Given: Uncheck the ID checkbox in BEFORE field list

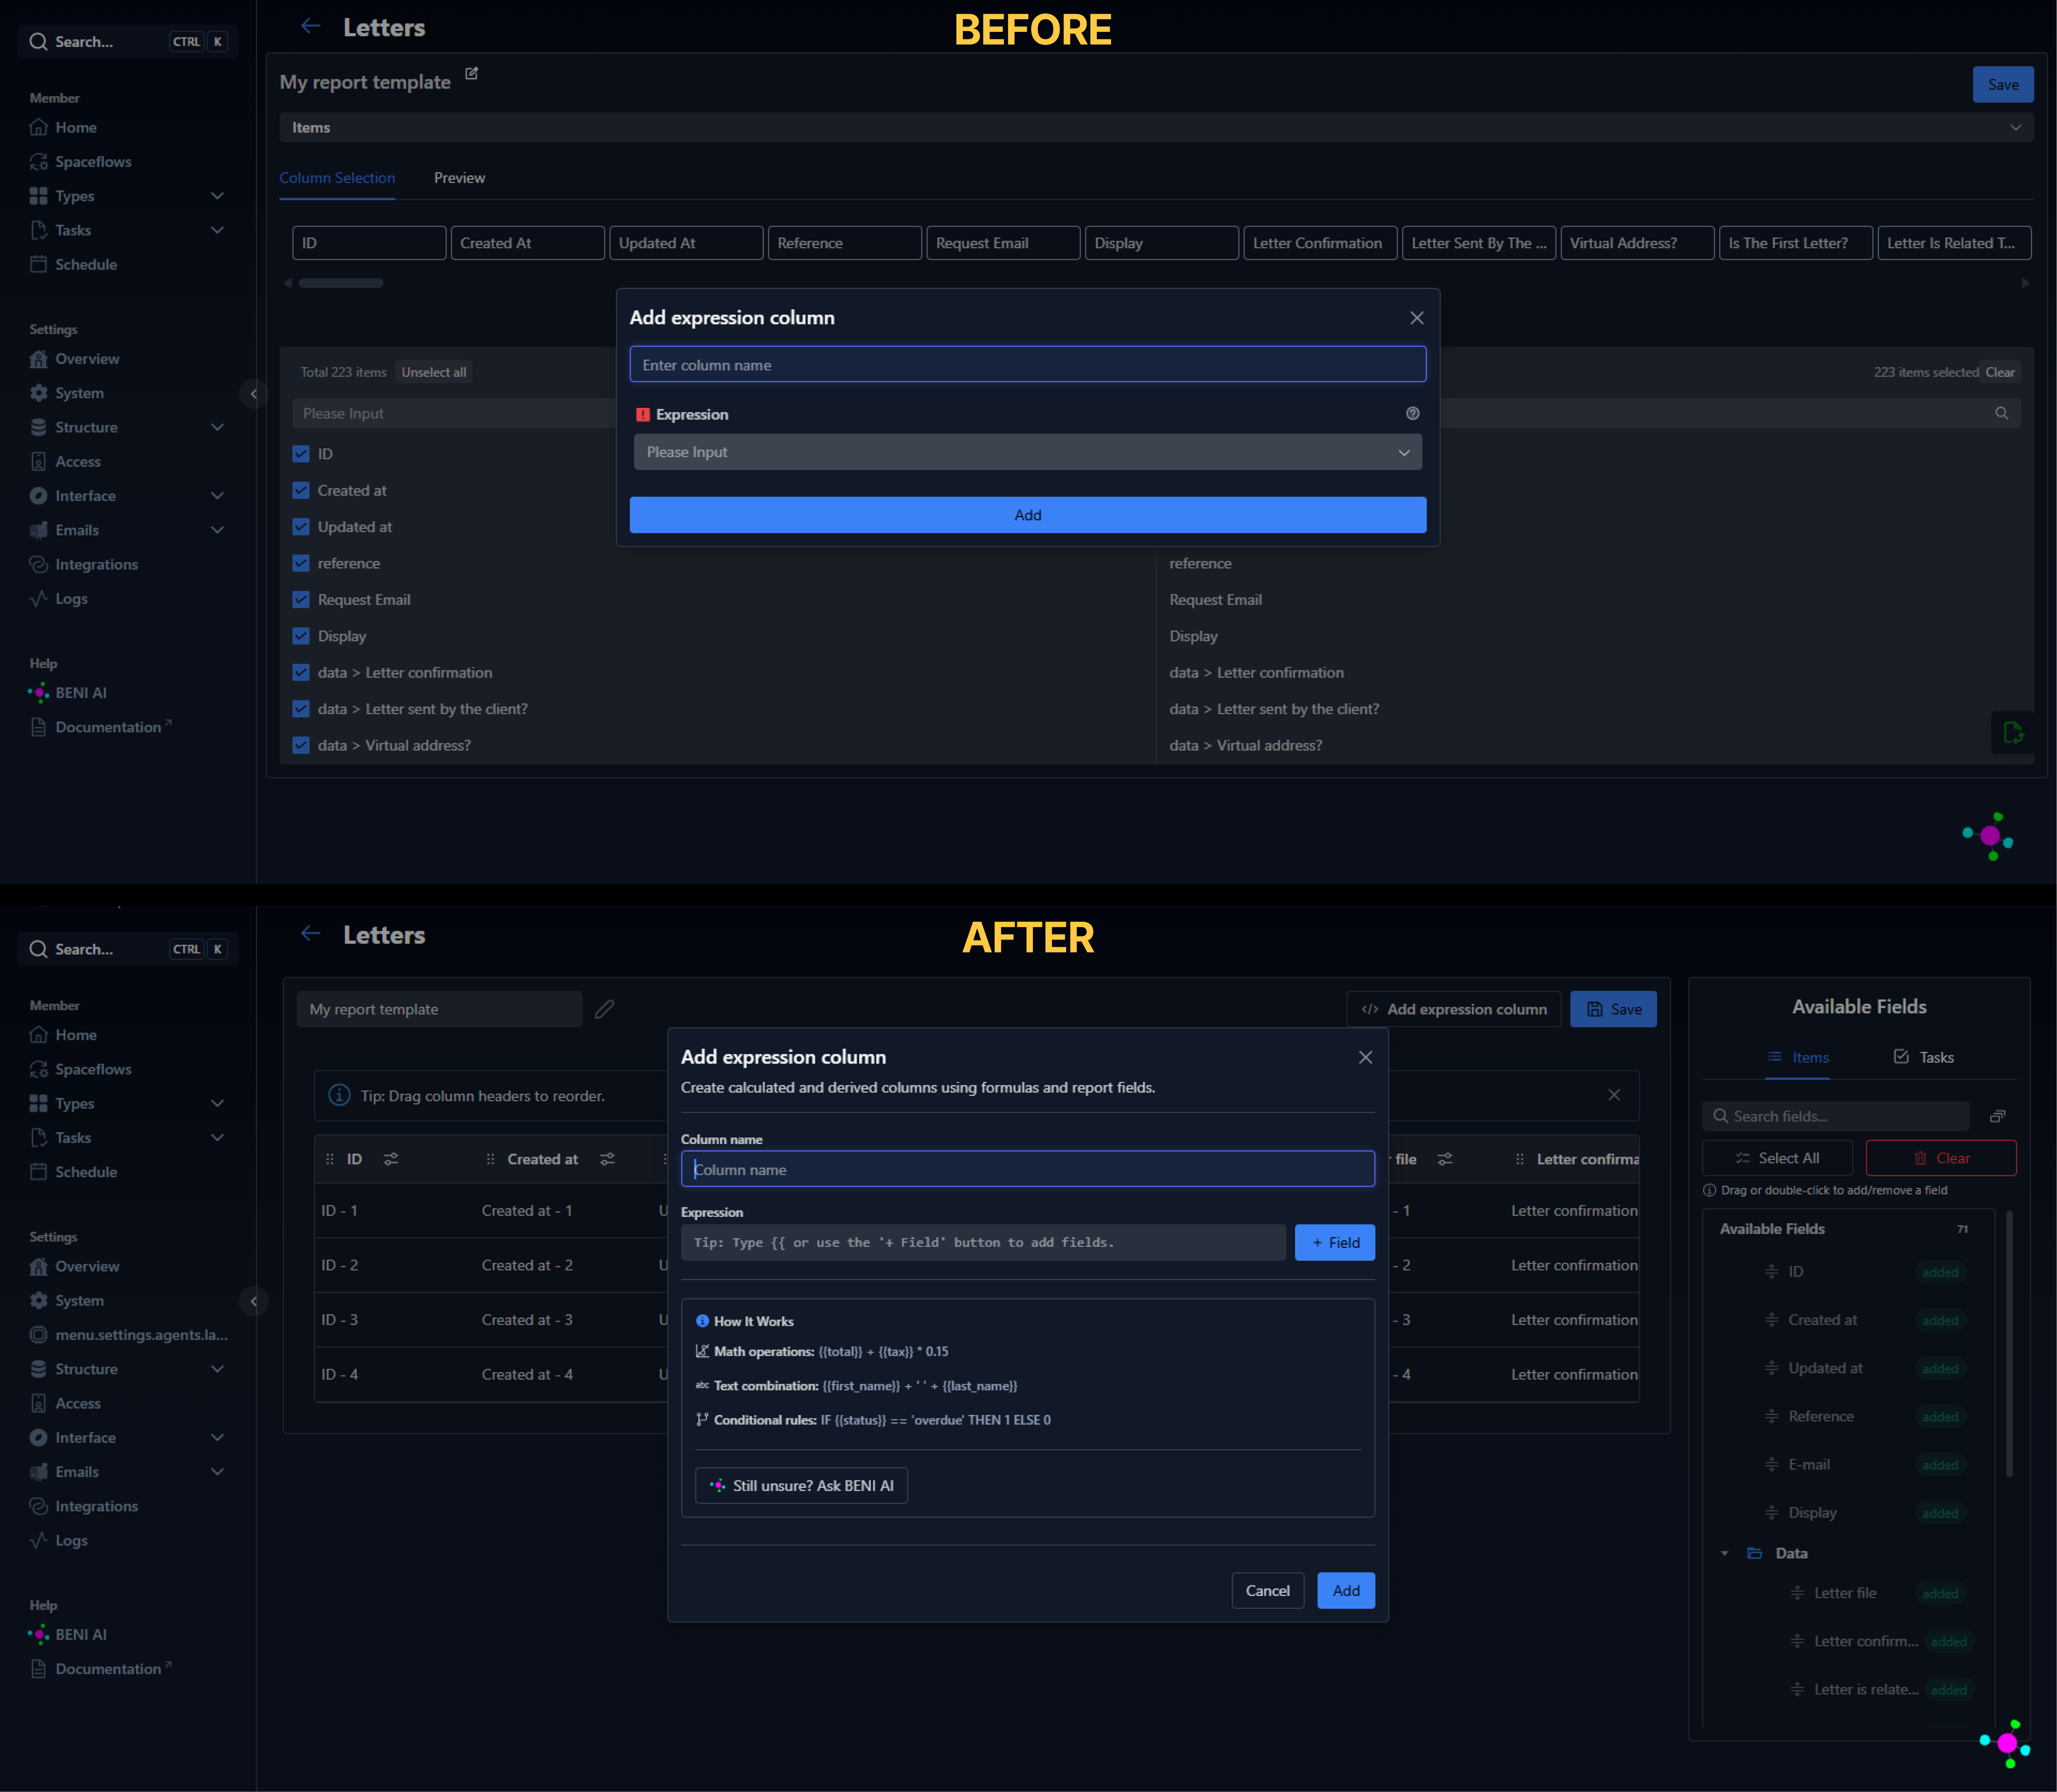Looking at the screenshot, I should click(301, 454).
